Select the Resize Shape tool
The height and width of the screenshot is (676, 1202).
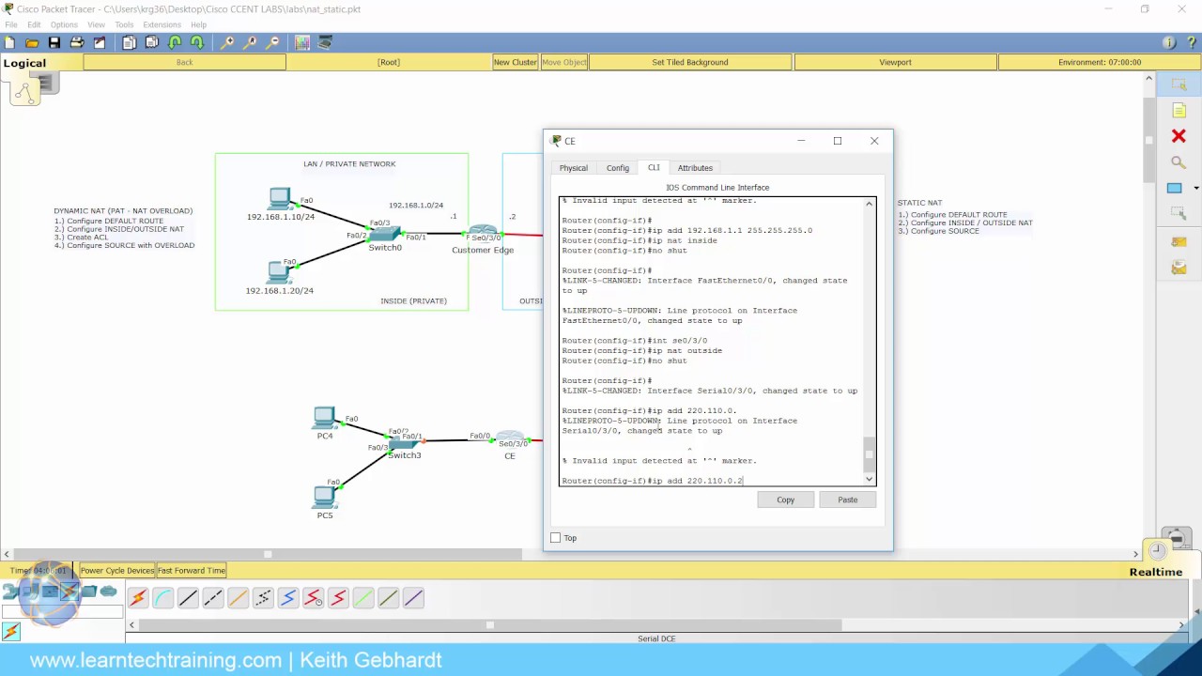click(x=1179, y=214)
